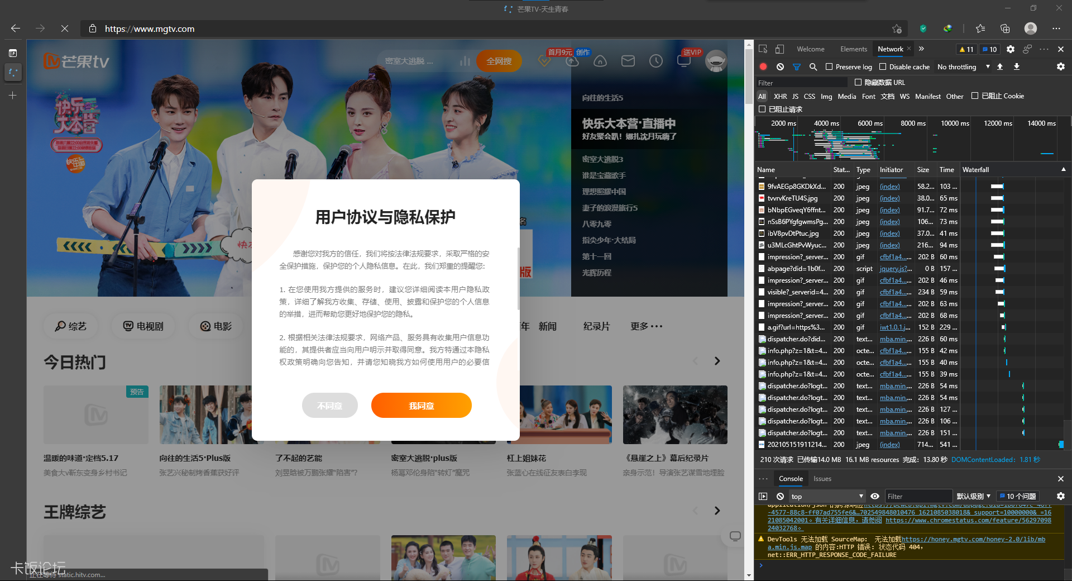Expand more DevTools tabs chevron
Screen dimensions: 1072x581
point(921,49)
